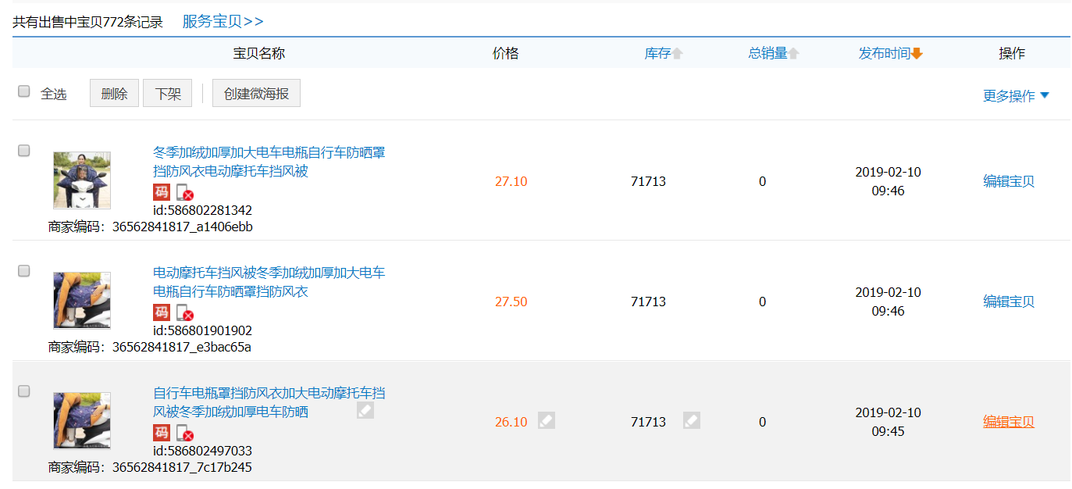Click the 删除 button
The height and width of the screenshot is (489, 1072).
pos(114,94)
